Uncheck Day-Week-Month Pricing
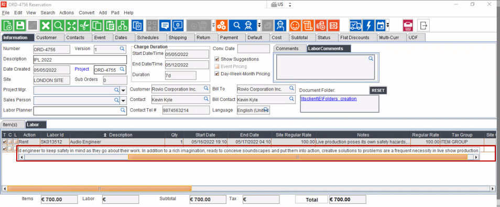The image size is (500, 207). 217,74
